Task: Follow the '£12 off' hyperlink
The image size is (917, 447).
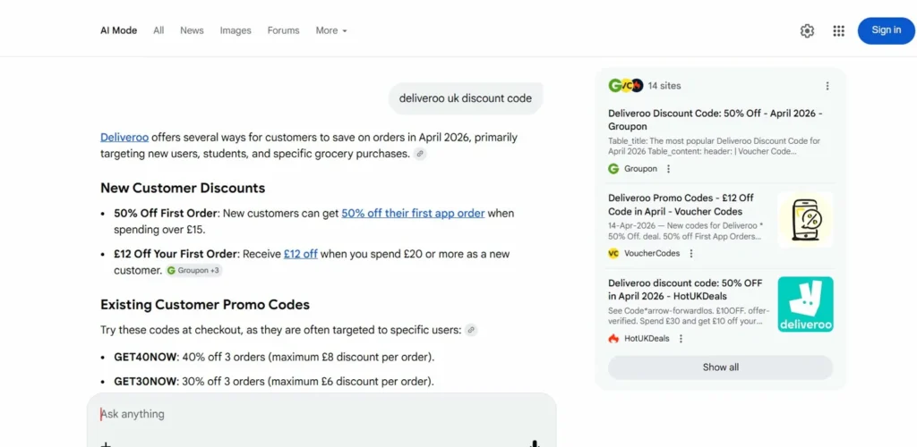Action: point(301,254)
